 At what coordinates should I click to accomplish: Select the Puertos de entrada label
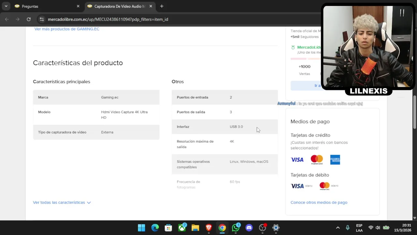193,97
